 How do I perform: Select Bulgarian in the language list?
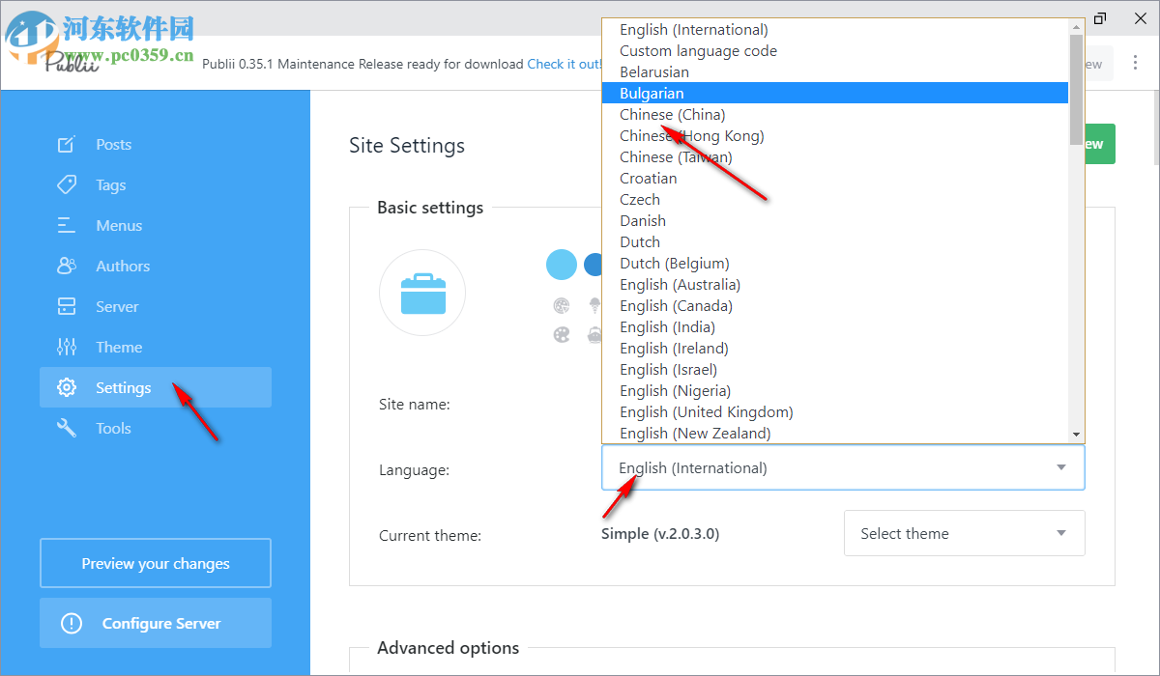652,94
